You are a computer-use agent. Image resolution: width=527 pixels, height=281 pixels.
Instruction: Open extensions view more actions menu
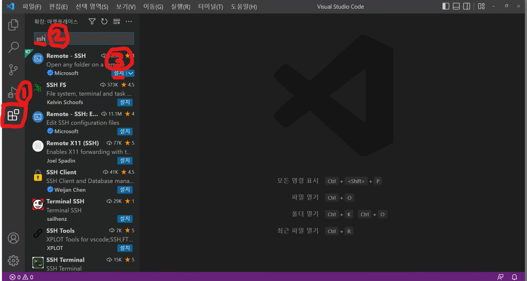(x=129, y=22)
